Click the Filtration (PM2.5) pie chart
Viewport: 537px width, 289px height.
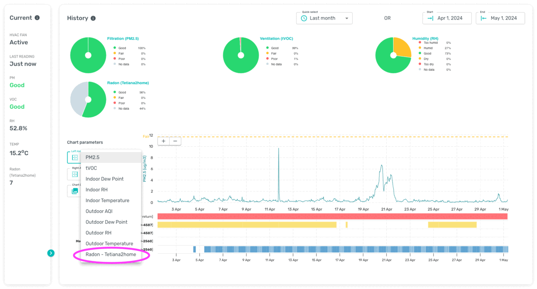(88, 55)
